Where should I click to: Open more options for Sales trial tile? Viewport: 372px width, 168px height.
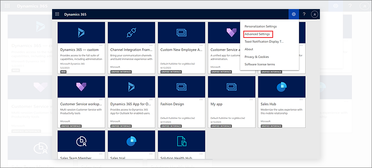point(151,154)
